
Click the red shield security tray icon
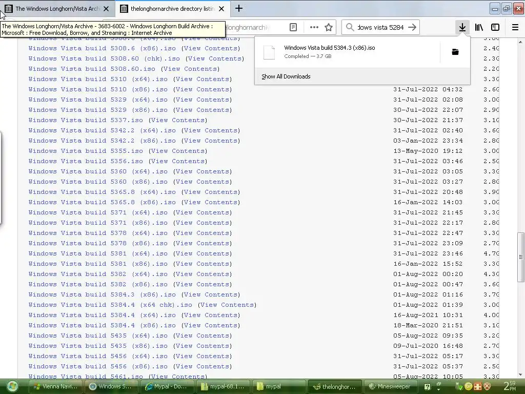click(487, 386)
